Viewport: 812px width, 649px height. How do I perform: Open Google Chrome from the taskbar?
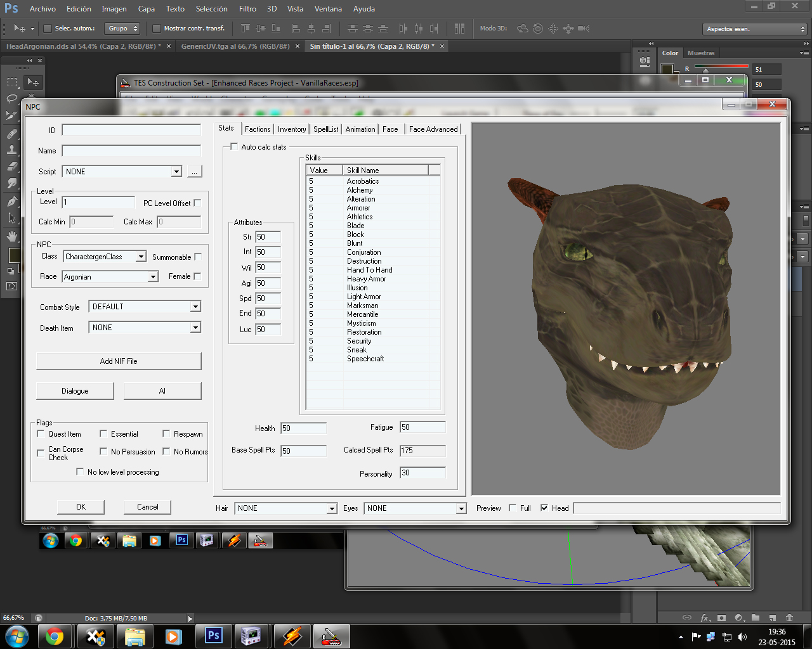(55, 636)
